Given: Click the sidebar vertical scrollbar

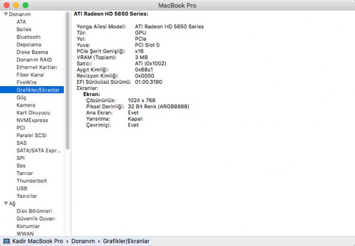Looking at the screenshot, I should pyautogui.click(x=68, y=83).
